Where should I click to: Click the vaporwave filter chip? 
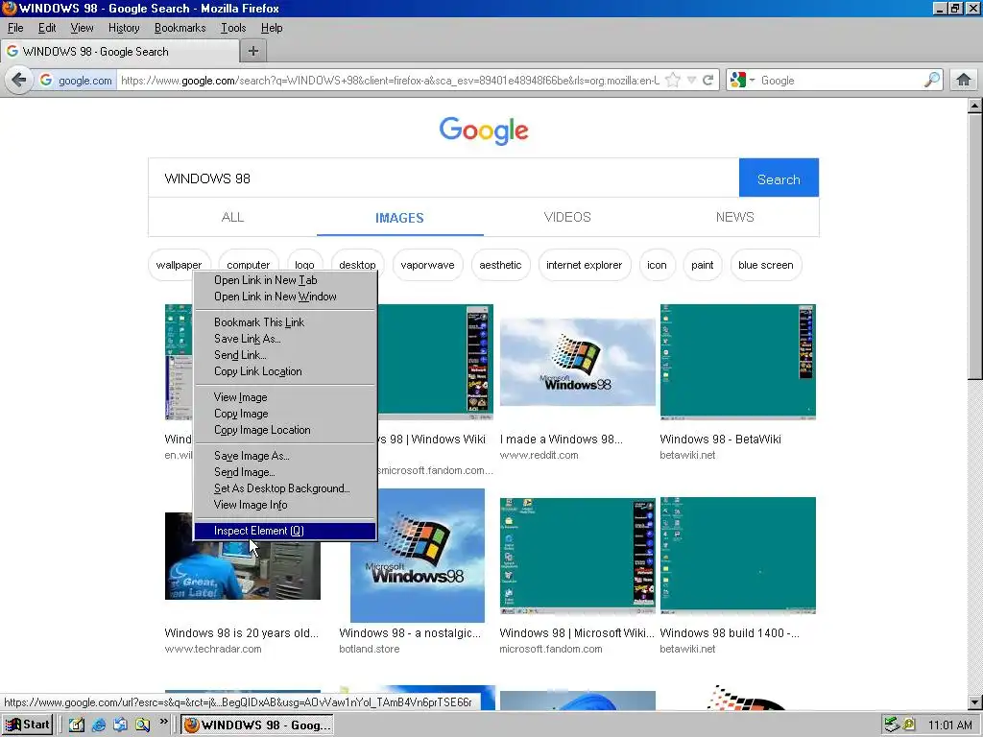coord(427,265)
